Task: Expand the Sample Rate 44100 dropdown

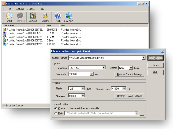Action: (124, 89)
